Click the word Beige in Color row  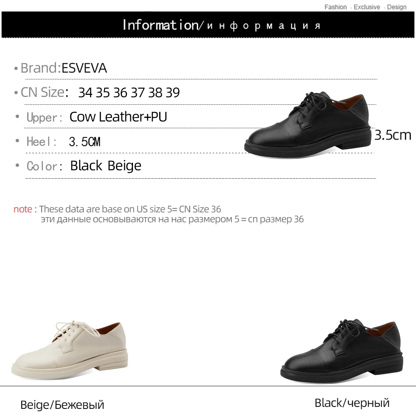click(x=124, y=166)
